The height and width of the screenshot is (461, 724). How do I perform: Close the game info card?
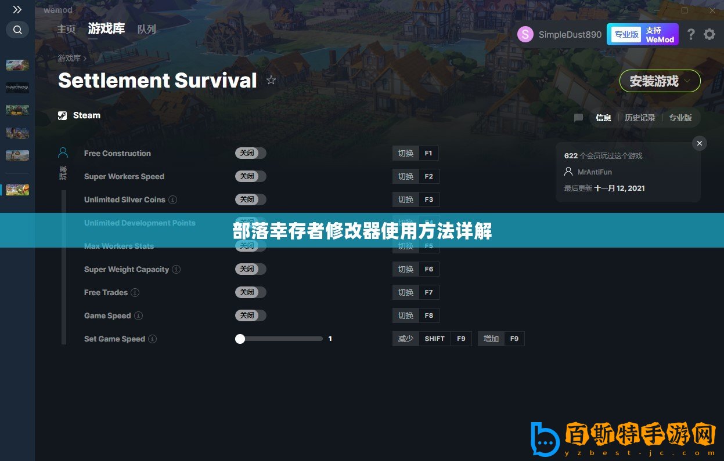point(700,143)
